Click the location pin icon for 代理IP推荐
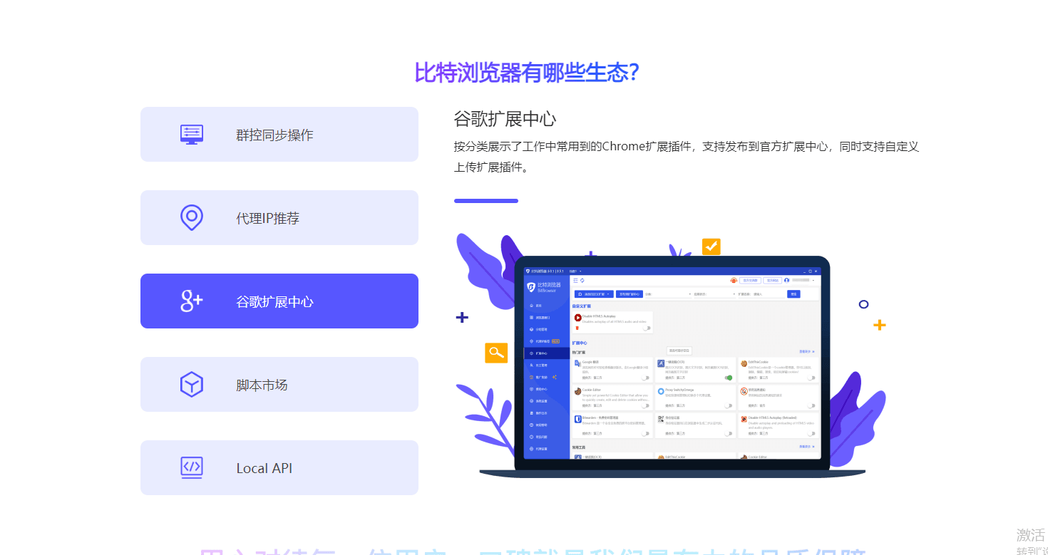Image resolution: width=1048 pixels, height=555 pixels. (192, 218)
